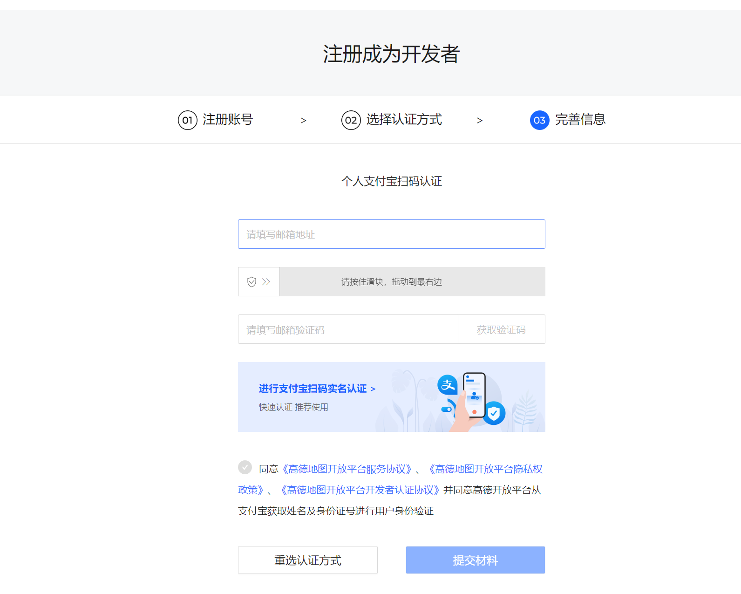Click the 01 step number circle
The image size is (741, 594).
point(188,120)
